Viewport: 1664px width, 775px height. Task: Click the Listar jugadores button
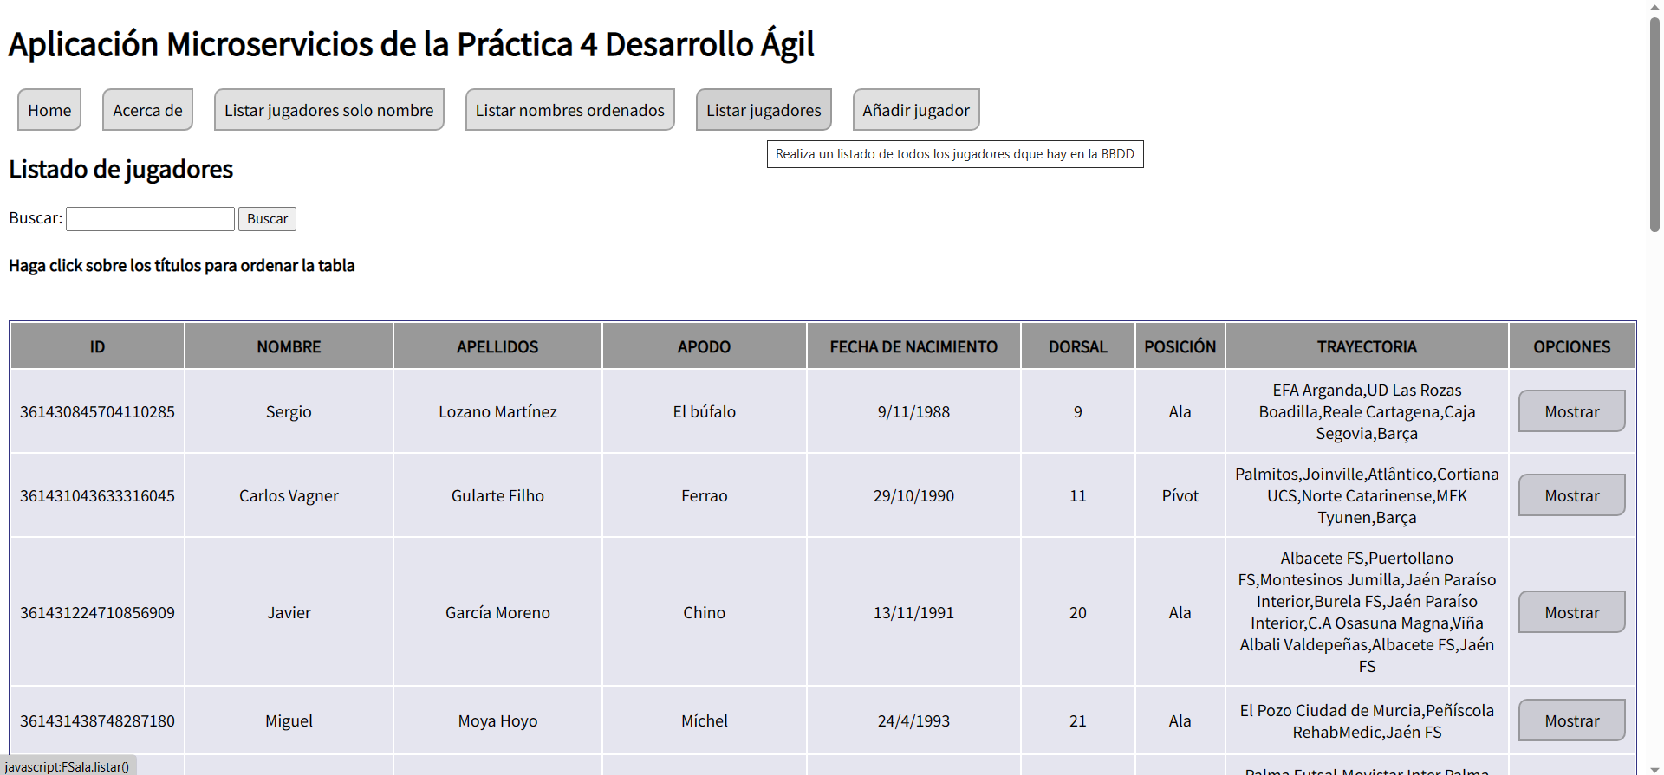coord(763,110)
